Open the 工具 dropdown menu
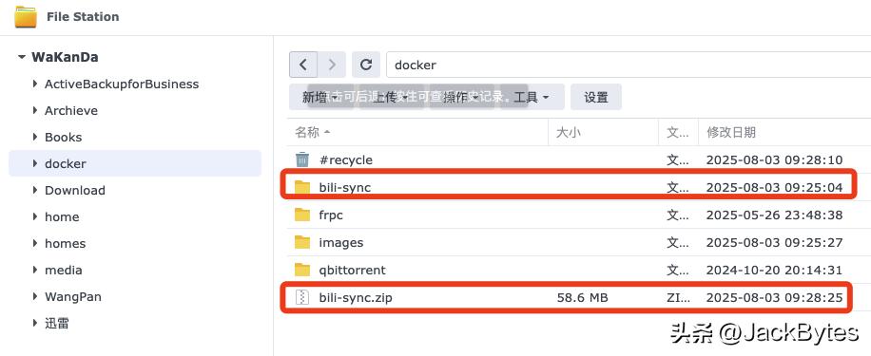 pos(532,97)
